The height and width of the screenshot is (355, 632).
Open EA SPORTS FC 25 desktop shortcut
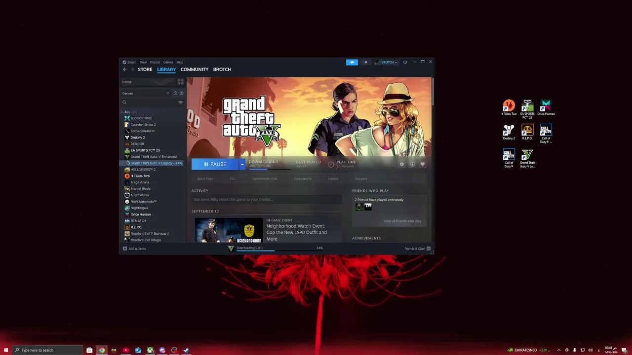tap(527, 109)
